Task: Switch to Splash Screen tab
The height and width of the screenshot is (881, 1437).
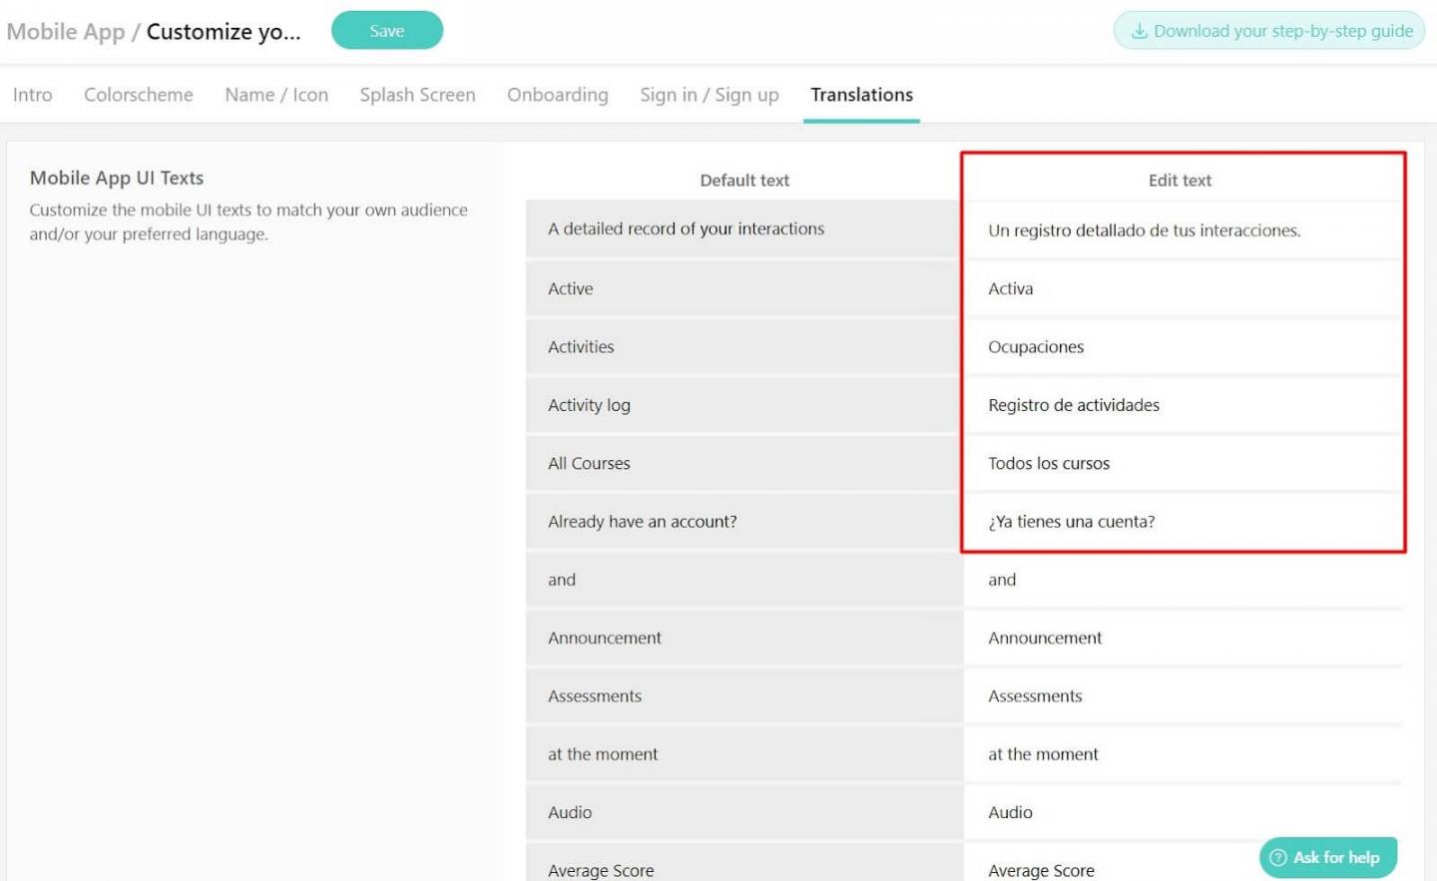Action: [x=417, y=95]
